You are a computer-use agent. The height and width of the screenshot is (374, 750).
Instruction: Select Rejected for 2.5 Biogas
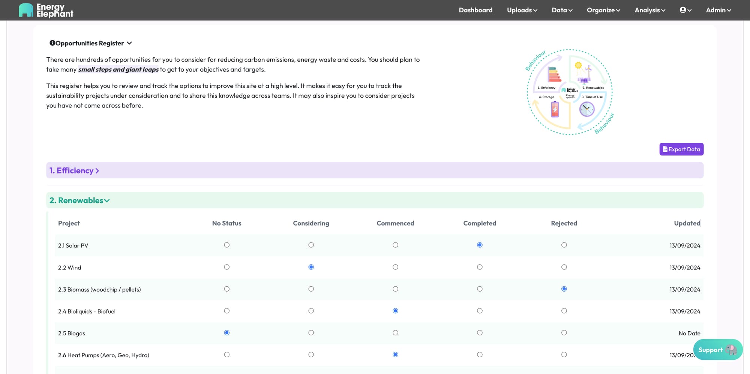pyautogui.click(x=564, y=333)
